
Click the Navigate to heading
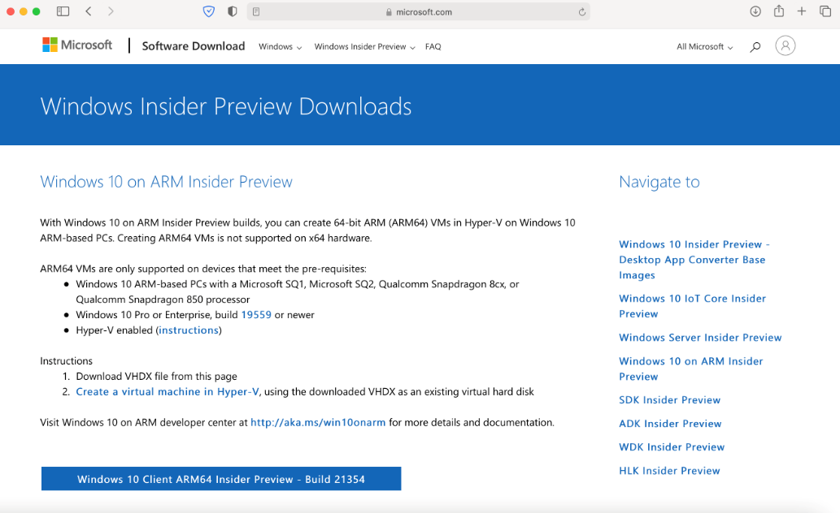(x=659, y=182)
